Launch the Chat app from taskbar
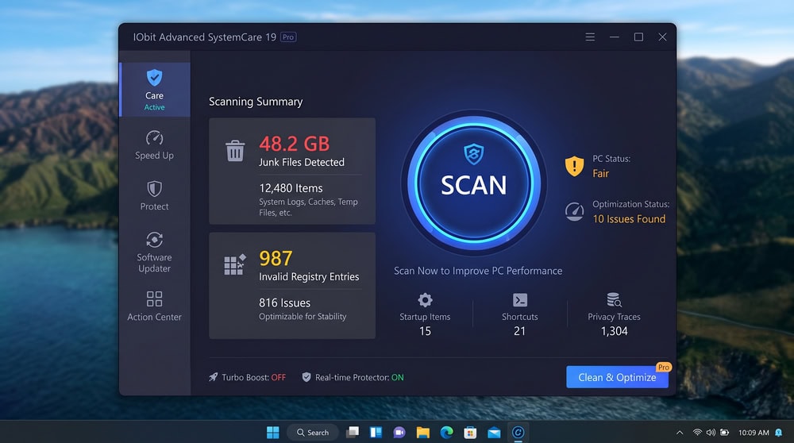Viewport: 794px width, 443px height. pos(399,433)
